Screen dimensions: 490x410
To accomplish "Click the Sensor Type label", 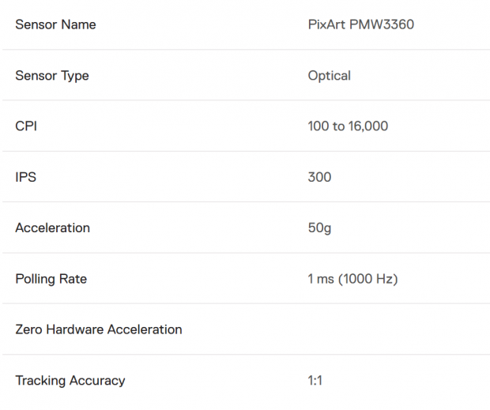I will 52,76.
